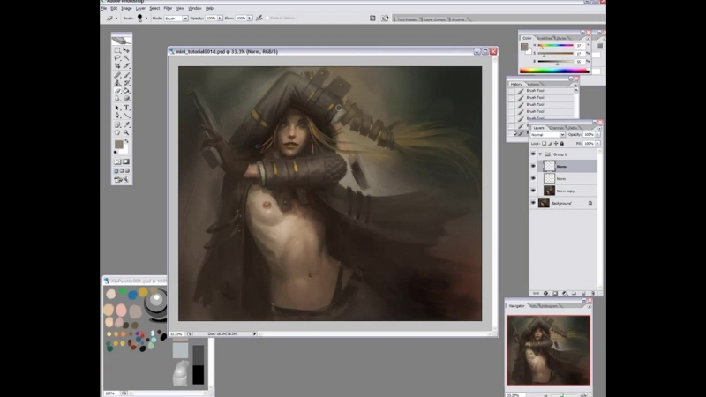Open the Image menu

[126, 8]
